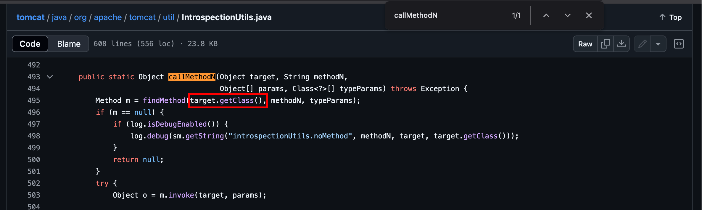The height and width of the screenshot is (210, 702).
Task: Go to next search match arrow
Action: [x=567, y=15]
